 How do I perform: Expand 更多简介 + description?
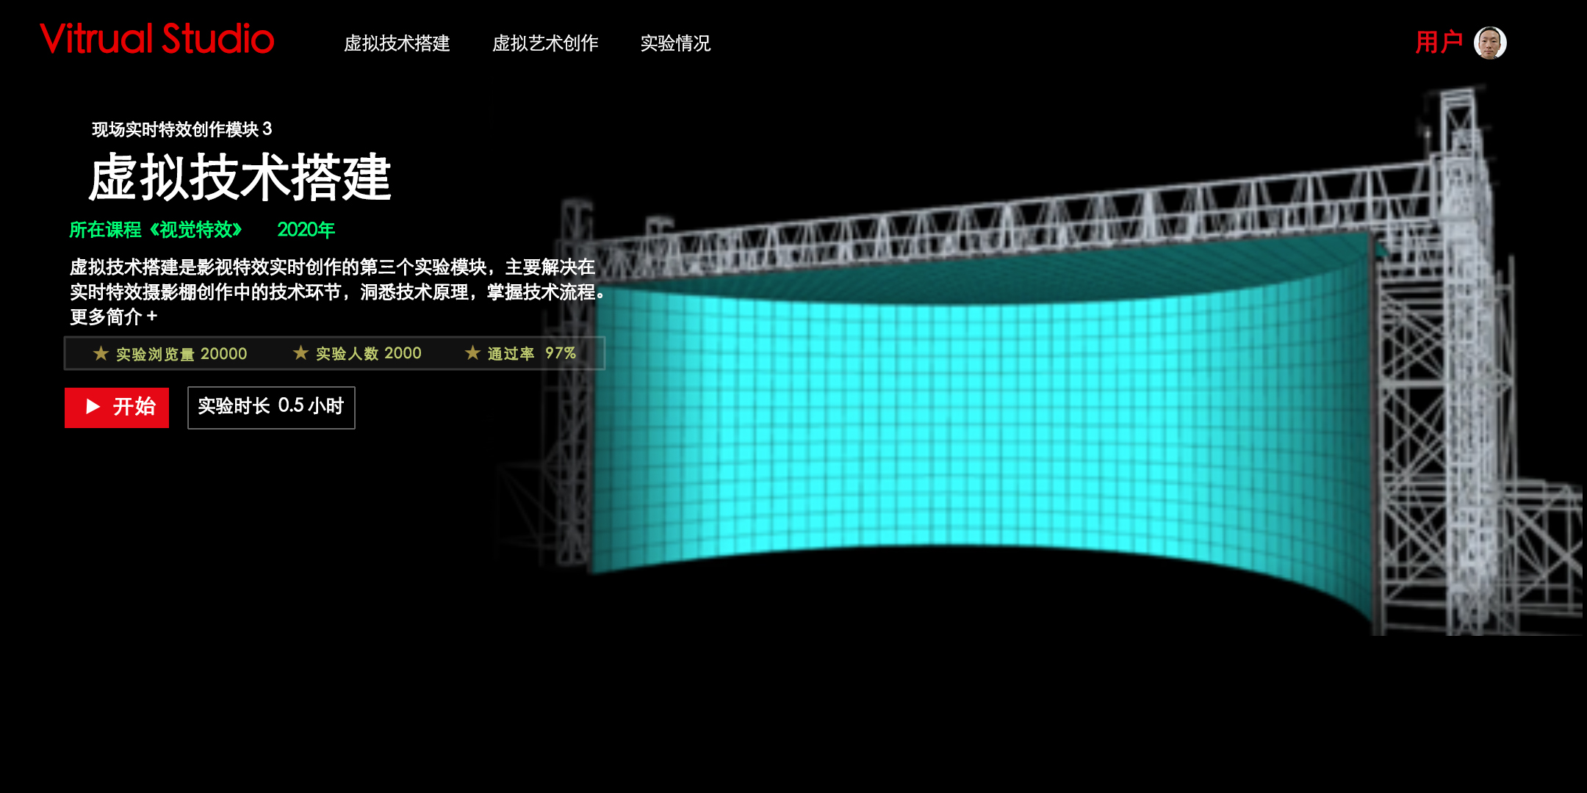[x=113, y=317]
